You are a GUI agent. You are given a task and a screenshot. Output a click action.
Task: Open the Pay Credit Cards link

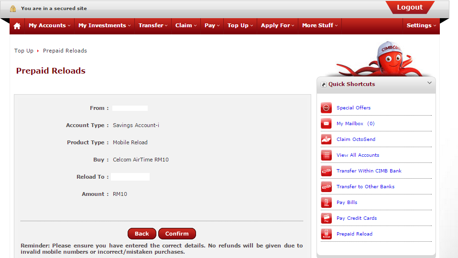click(x=357, y=218)
